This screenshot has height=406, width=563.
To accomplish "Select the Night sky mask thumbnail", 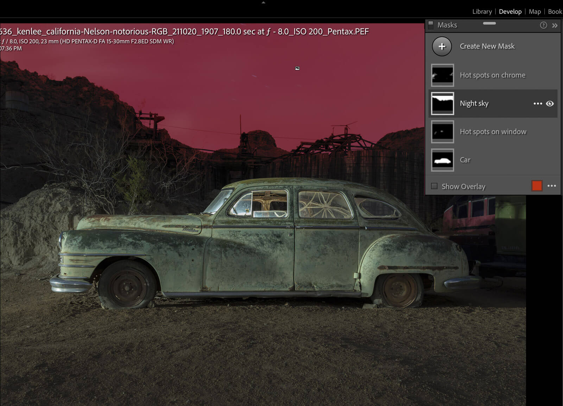I will pos(442,104).
